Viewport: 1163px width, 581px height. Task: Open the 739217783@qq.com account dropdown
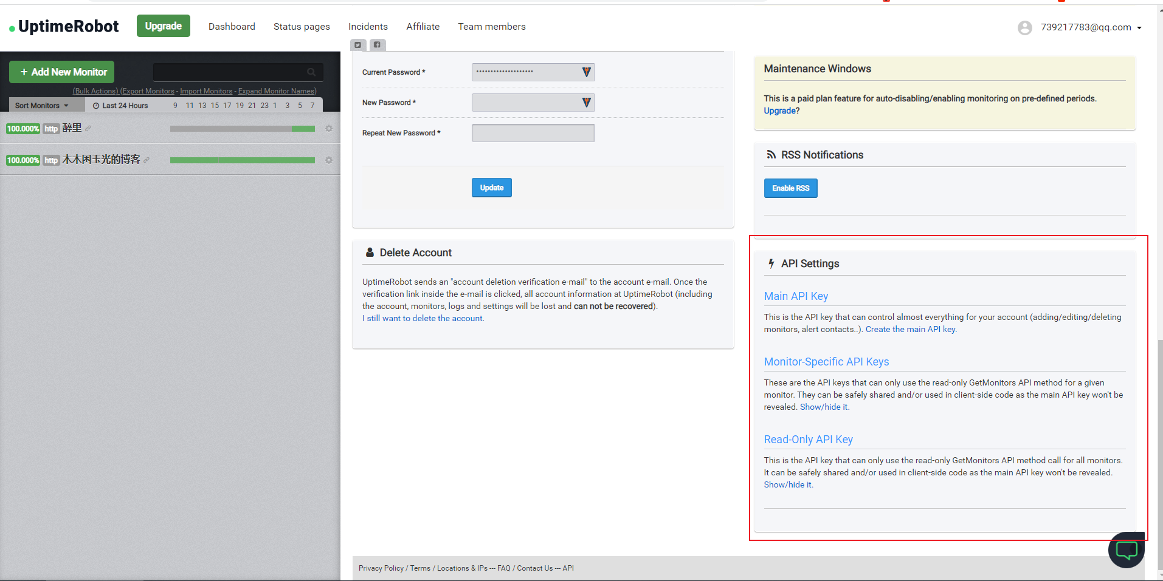[x=1091, y=27]
